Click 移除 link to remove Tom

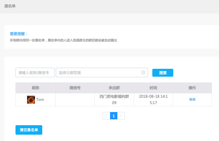(x=192, y=100)
